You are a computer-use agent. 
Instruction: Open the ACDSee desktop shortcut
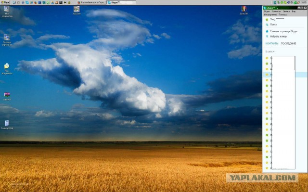click(77, 10)
